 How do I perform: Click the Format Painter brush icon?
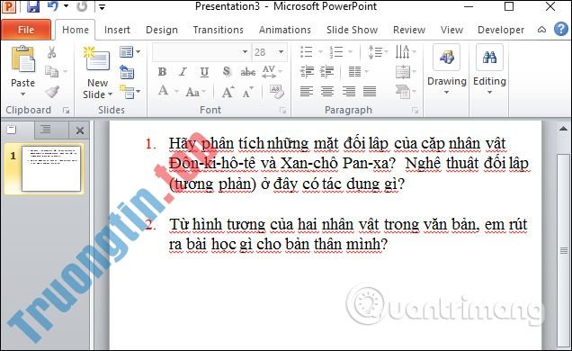point(52,91)
